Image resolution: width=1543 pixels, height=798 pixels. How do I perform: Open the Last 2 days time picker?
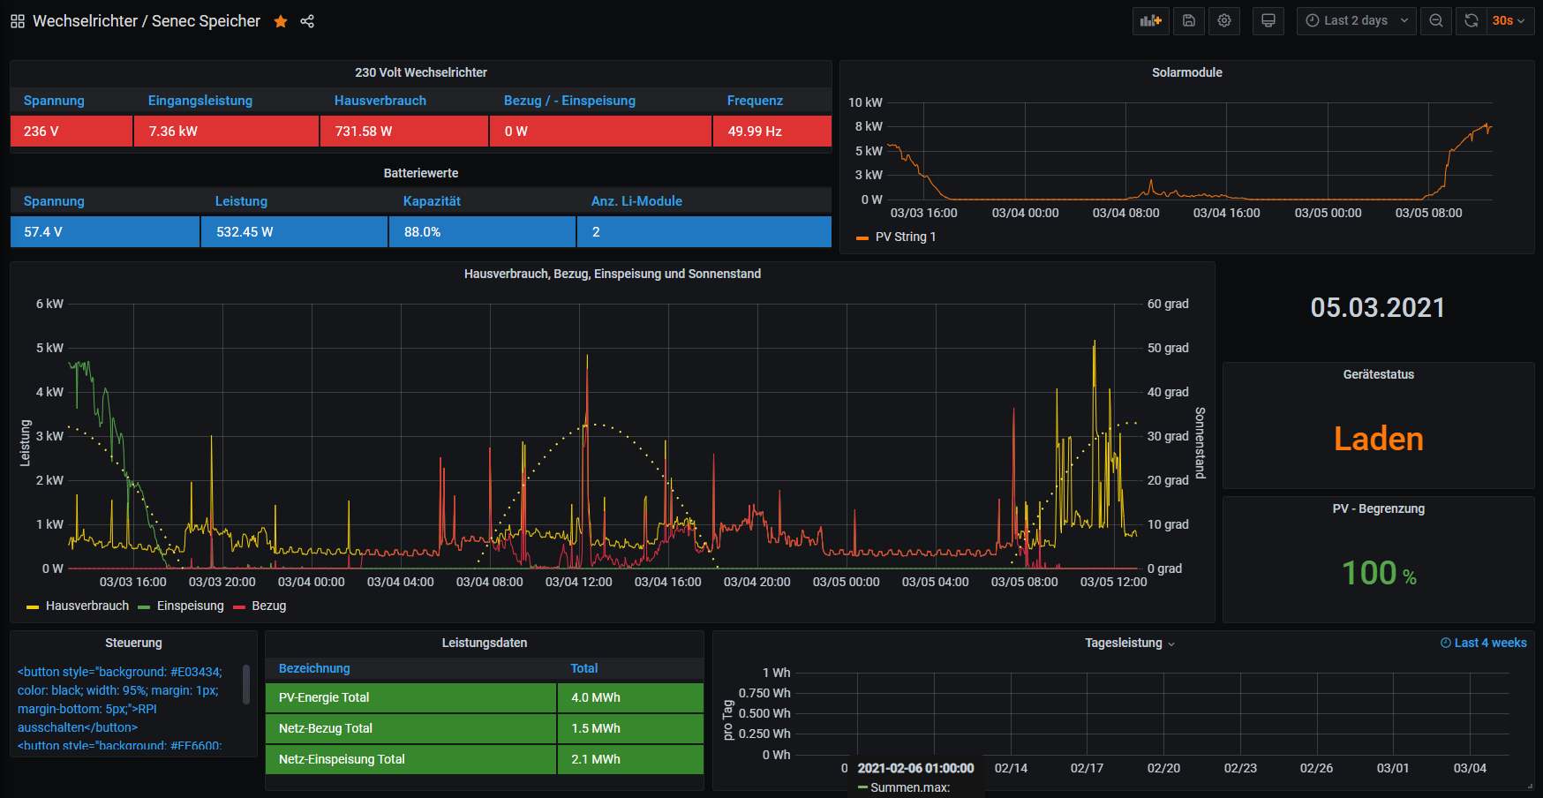pos(1356,21)
